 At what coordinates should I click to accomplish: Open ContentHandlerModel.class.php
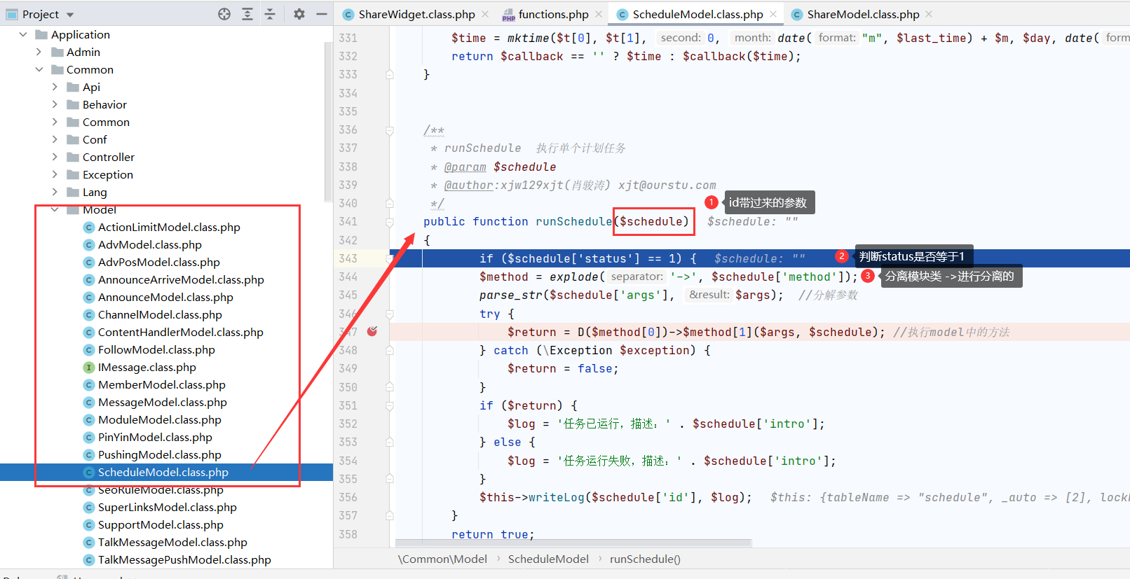181,332
